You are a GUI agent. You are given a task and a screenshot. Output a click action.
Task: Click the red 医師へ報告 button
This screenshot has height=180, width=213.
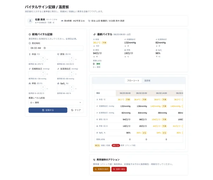[119, 169]
